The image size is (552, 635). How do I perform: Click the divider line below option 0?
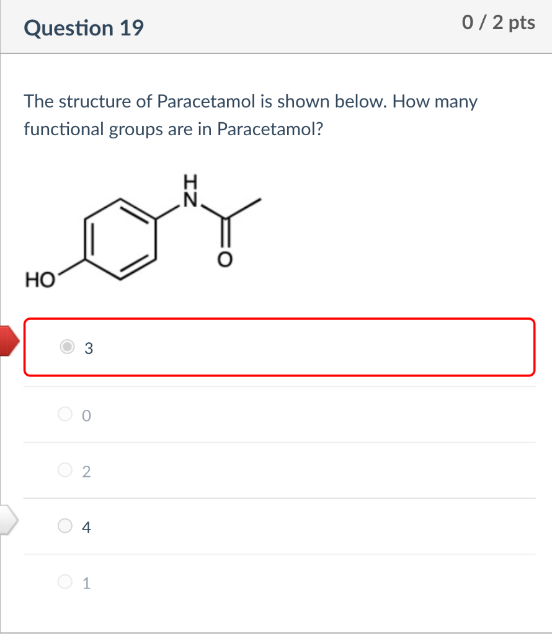(x=279, y=442)
